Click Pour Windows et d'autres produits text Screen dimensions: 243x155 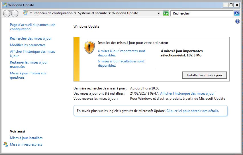click(177, 99)
